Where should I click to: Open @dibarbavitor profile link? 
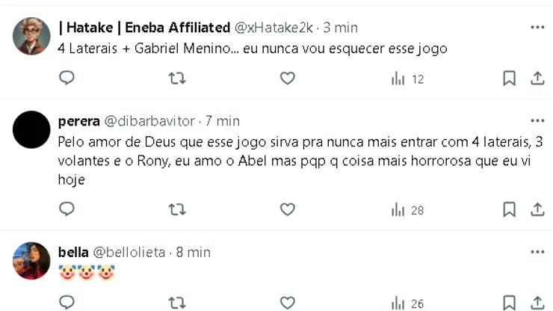coord(149,121)
